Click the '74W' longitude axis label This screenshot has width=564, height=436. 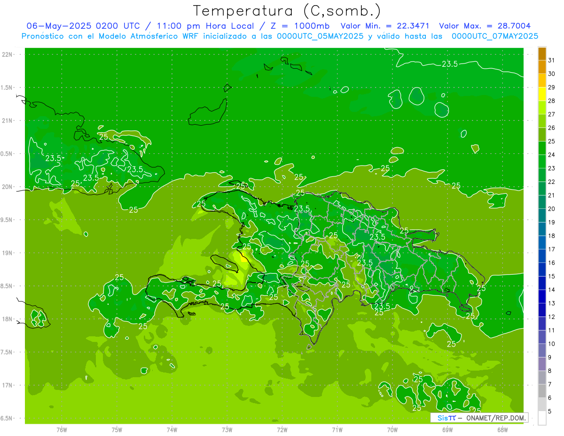pyautogui.click(x=172, y=430)
